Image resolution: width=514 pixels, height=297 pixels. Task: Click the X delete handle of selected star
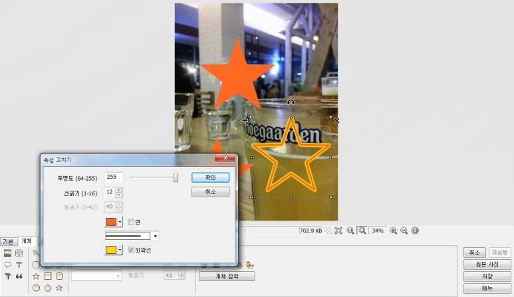click(336, 121)
